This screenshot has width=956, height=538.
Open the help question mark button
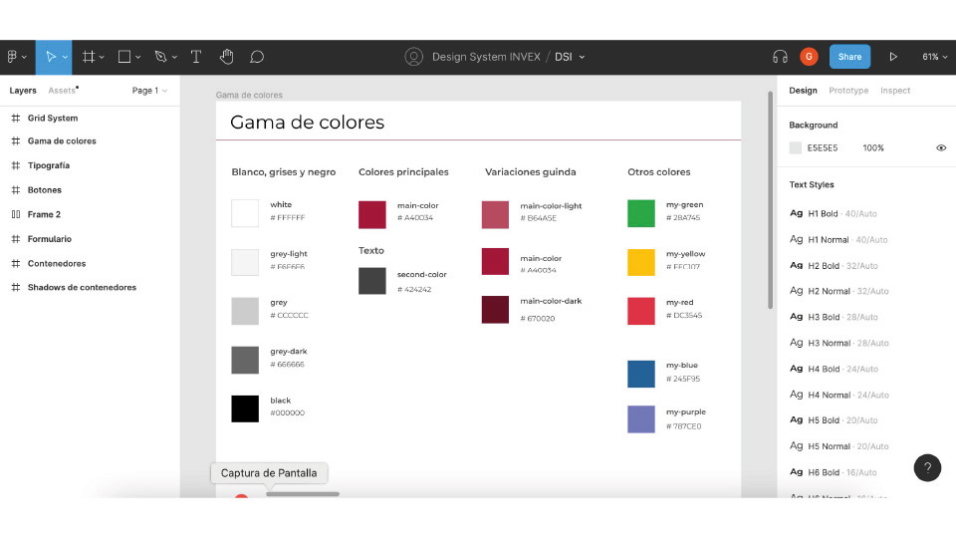pyautogui.click(x=927, y=467)
